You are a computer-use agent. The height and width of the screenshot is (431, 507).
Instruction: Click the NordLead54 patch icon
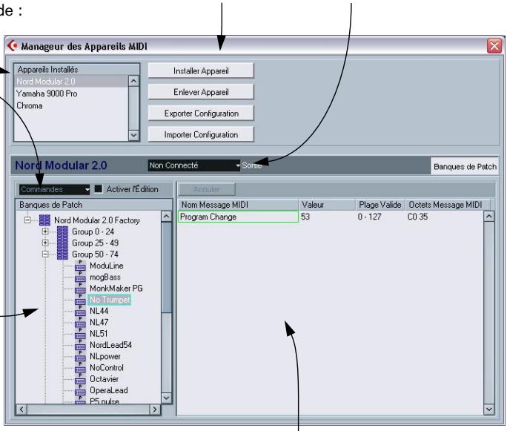(x=80, y=345)
